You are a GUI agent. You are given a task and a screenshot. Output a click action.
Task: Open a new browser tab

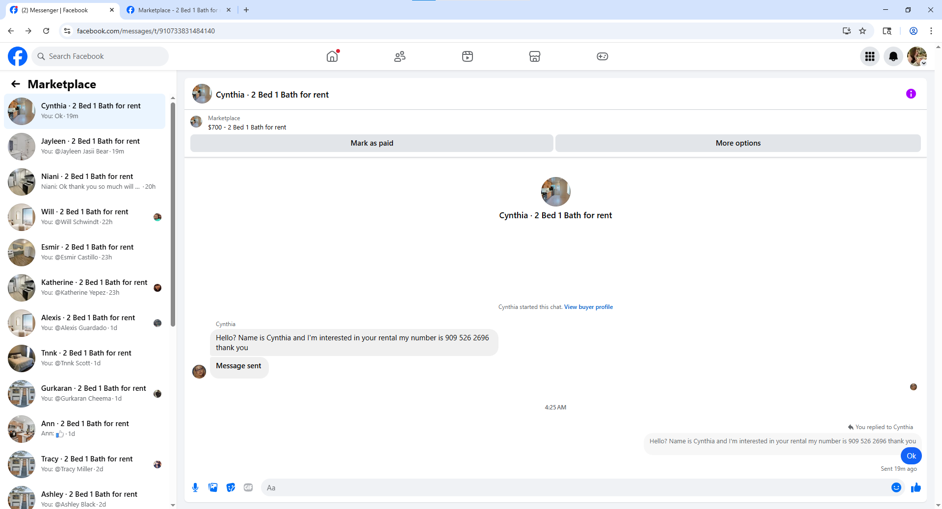tap(246, 10)
